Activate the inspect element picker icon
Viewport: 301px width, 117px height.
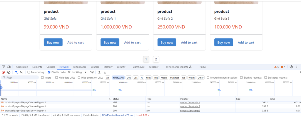point(3,67)
